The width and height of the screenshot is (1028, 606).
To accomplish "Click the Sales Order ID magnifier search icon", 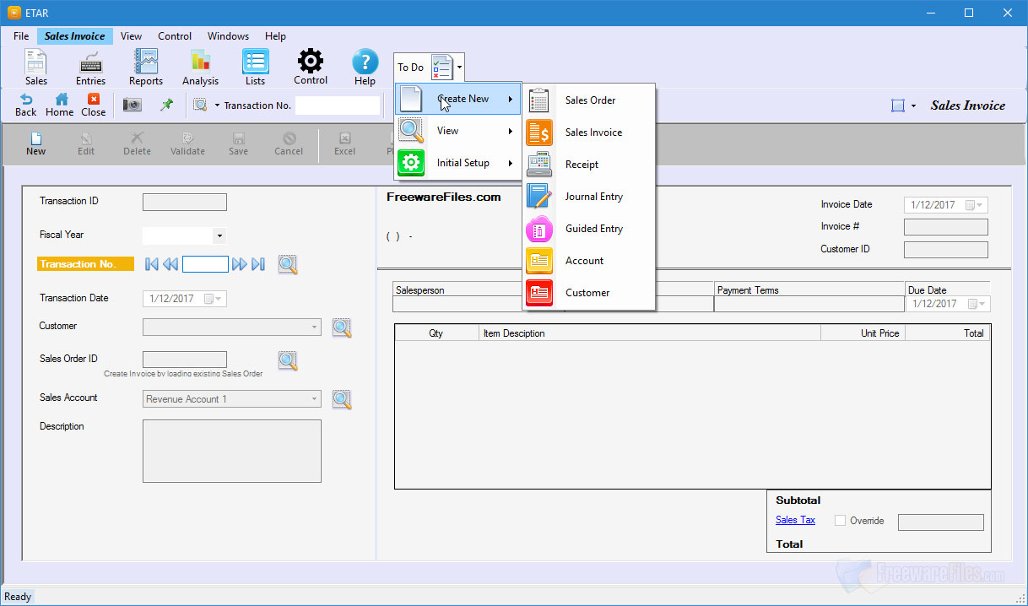I will click(288, 360).
